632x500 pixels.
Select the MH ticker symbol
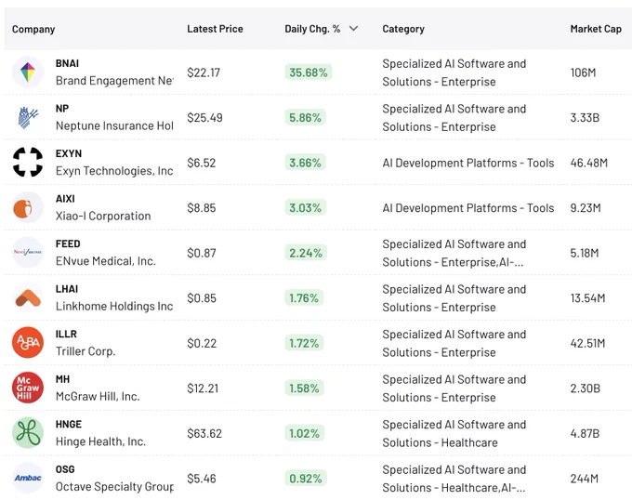point(62,379)
